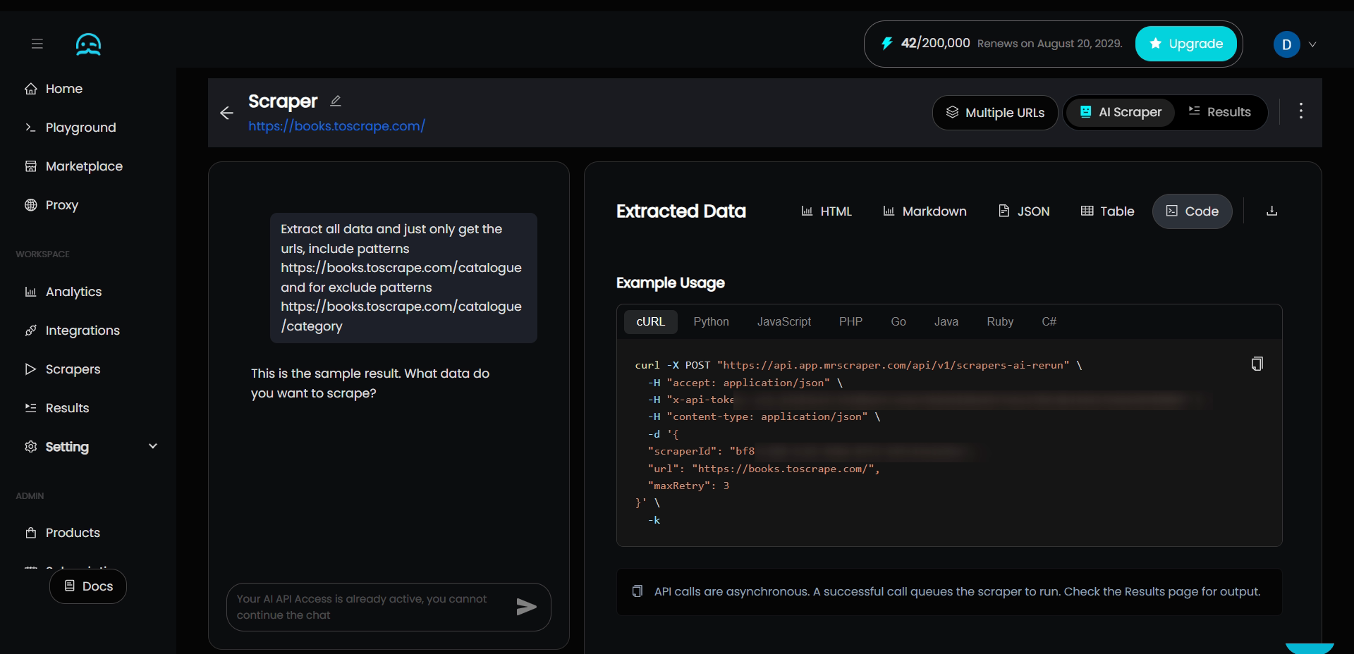Show Markdown extracted data view

pos(925,211)
